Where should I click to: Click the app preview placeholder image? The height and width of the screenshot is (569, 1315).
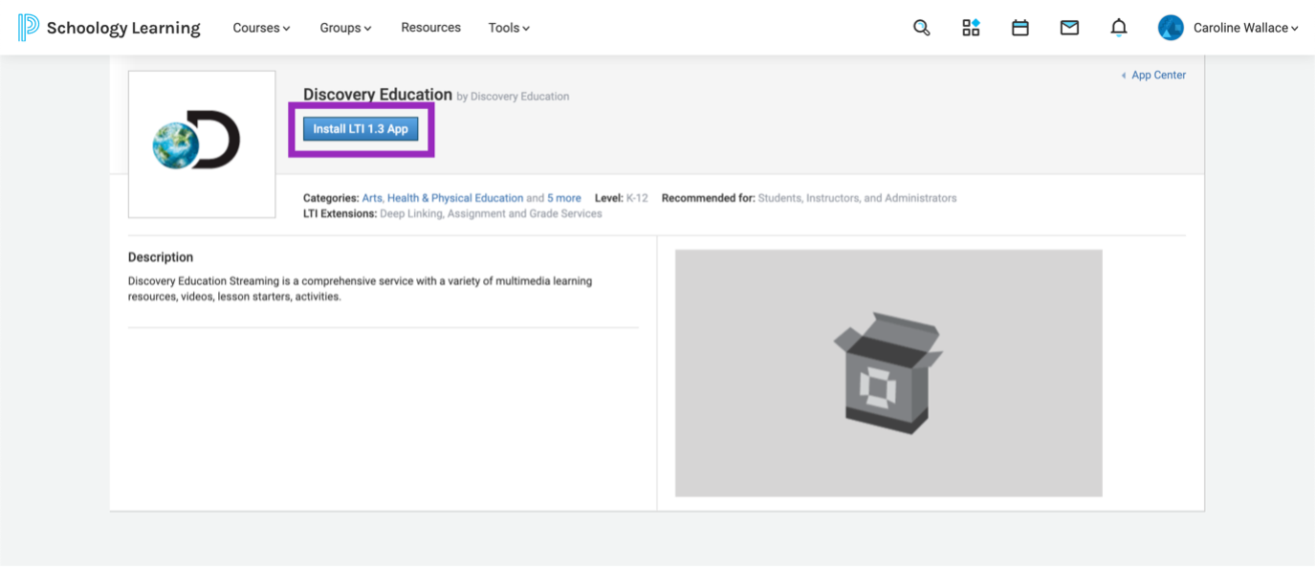[x=888, y=373]
